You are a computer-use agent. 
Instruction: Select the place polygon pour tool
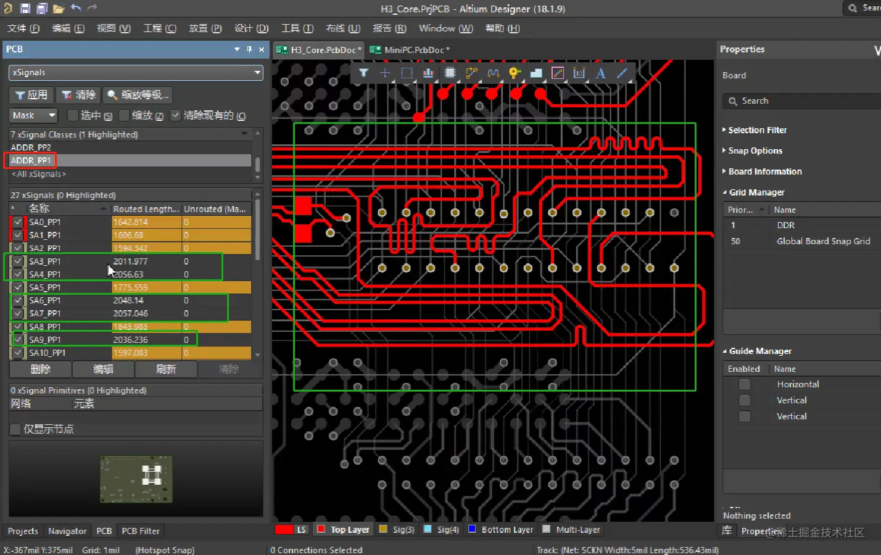536,73
